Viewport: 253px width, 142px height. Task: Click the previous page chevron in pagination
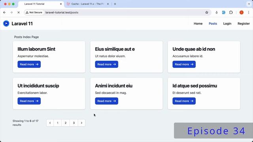click(50, 123)
